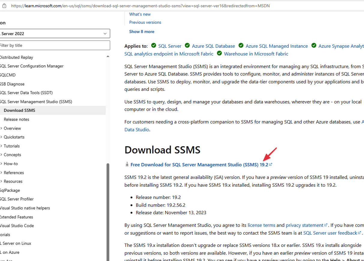Expand the How-to tree node
The width and height of the screenshot is (364, 261).
pos(2,164)
